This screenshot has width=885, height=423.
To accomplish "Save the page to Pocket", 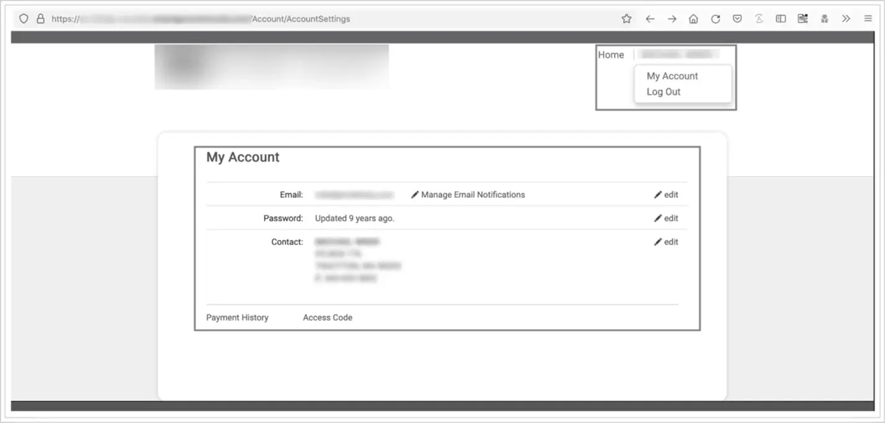I will [737, 19].
